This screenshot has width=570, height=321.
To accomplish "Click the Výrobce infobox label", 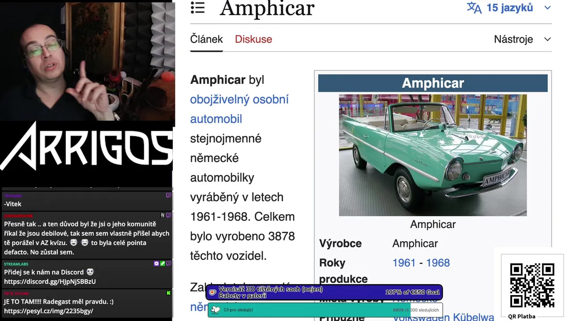I will point(340,243).
